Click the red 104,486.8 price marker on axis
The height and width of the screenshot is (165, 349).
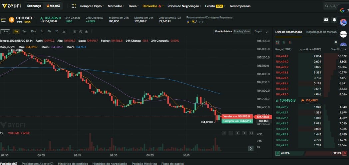262,117
